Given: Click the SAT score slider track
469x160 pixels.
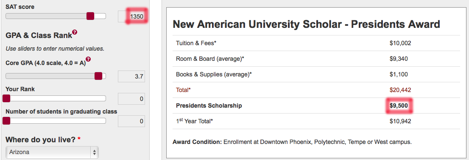Looking at the screenshot, I should [x=56, y=16].
